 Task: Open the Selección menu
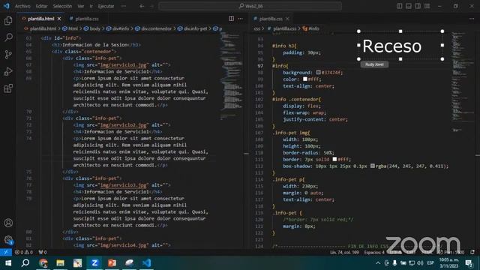click(x=62, y=6)
